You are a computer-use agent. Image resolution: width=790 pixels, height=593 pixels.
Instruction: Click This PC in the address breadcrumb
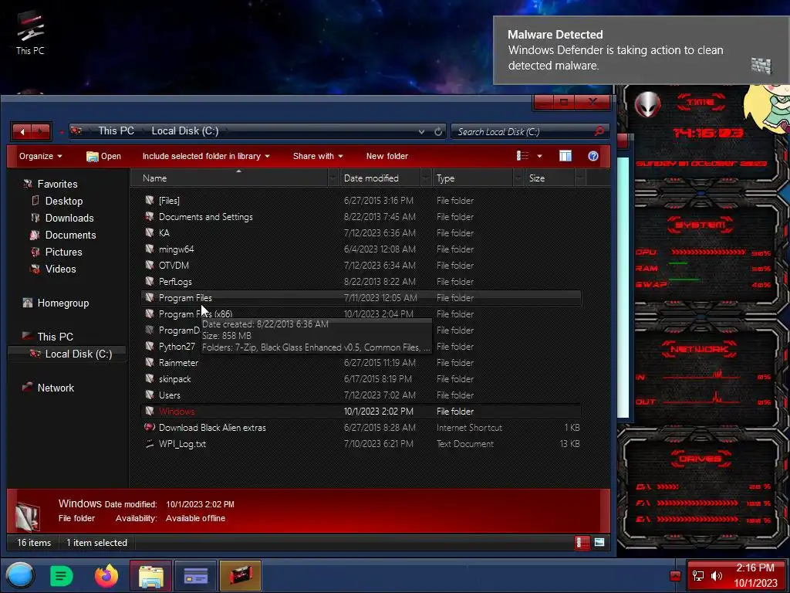(x=116, y=131)
